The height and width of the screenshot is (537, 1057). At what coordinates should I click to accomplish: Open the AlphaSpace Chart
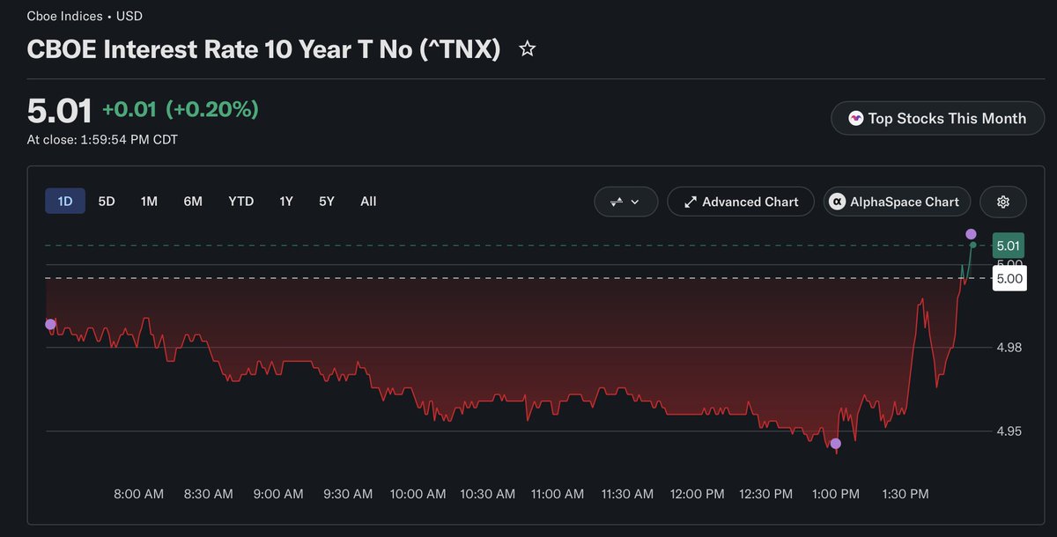(897, 202)
